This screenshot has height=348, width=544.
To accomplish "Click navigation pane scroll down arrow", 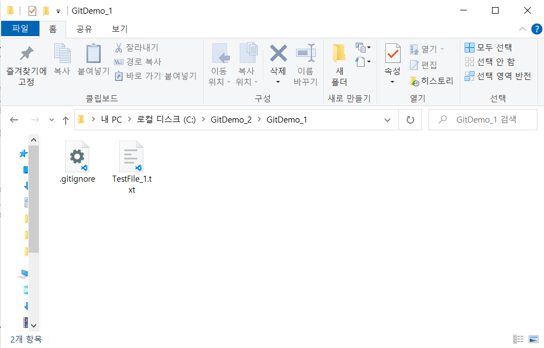I will point(33,326).
